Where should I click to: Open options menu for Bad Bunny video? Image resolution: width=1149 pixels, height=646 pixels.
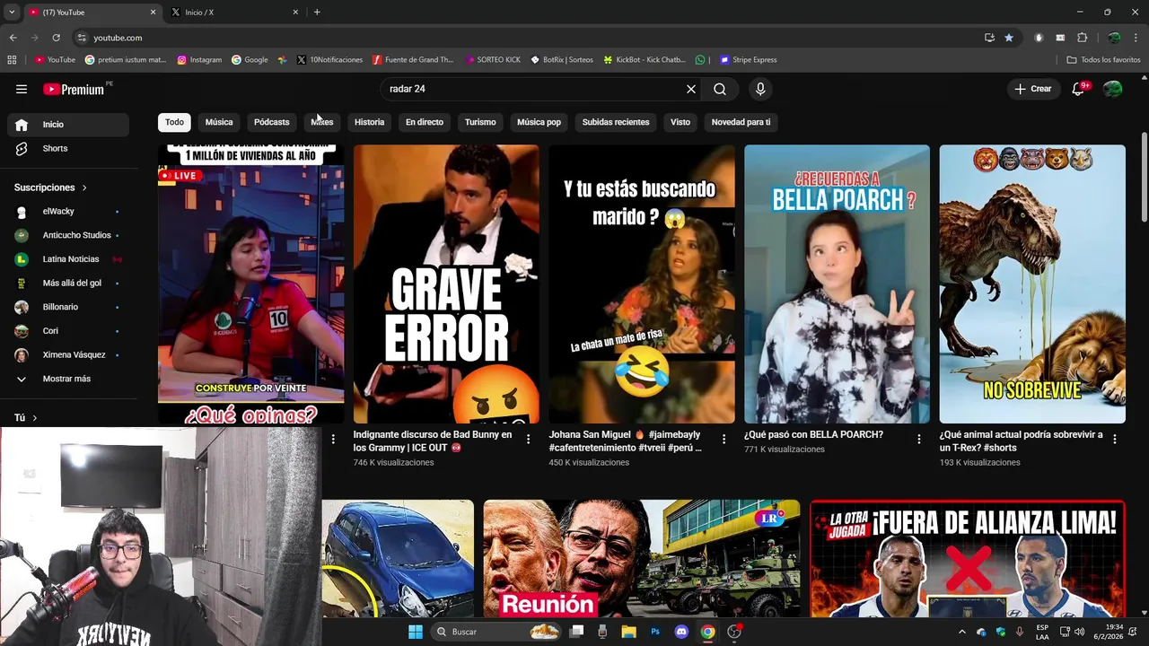[x=529, y=439]
